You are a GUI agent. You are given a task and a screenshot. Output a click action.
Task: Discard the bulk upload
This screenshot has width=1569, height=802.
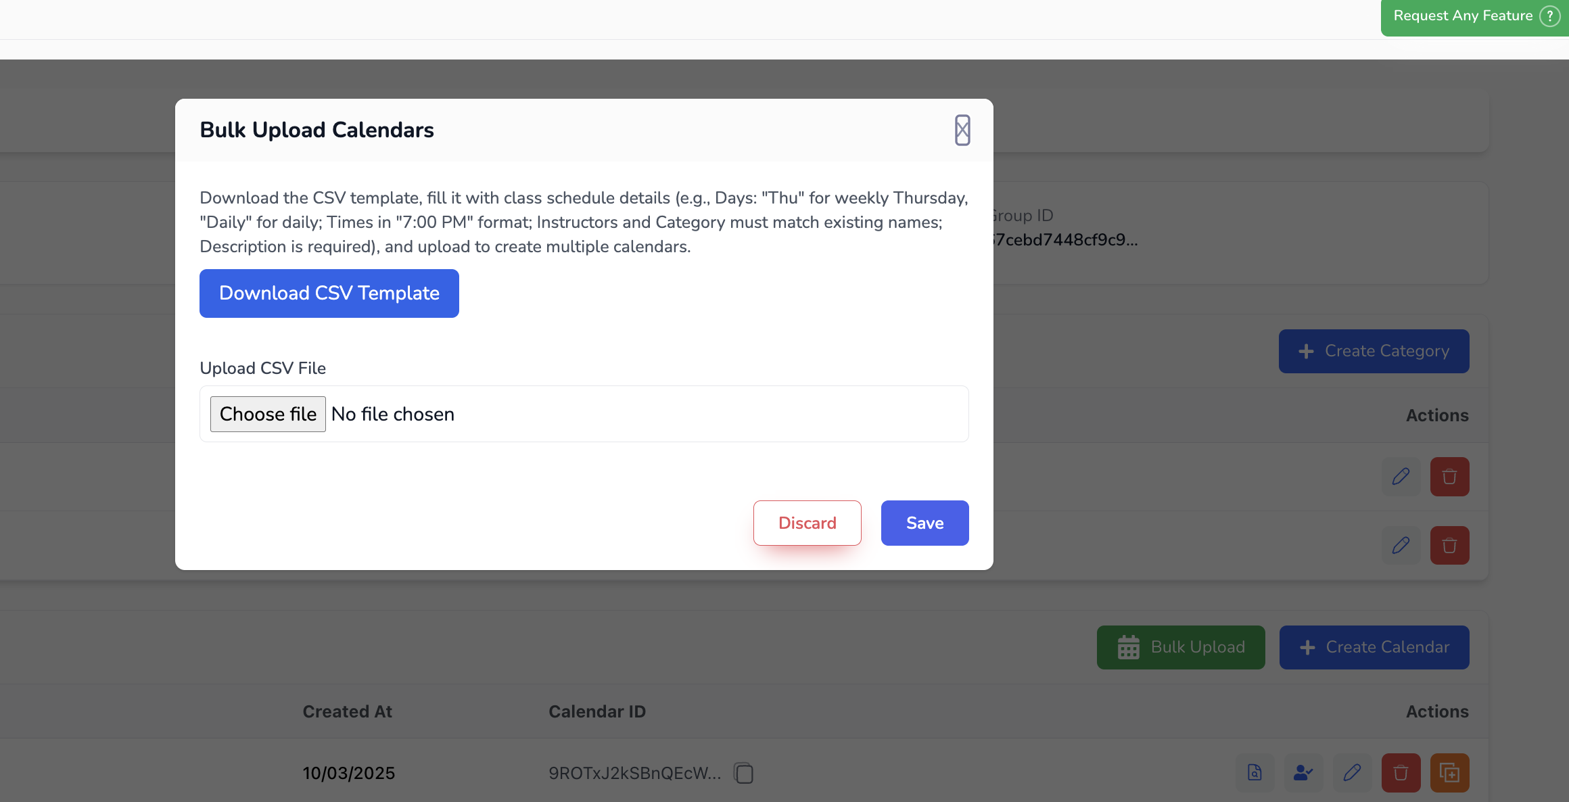pos(807,523)
